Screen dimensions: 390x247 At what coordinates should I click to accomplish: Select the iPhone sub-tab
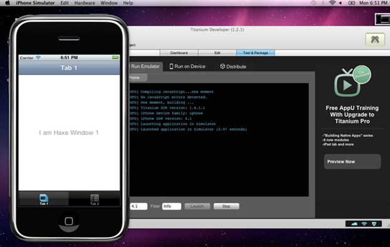(138, 78)
